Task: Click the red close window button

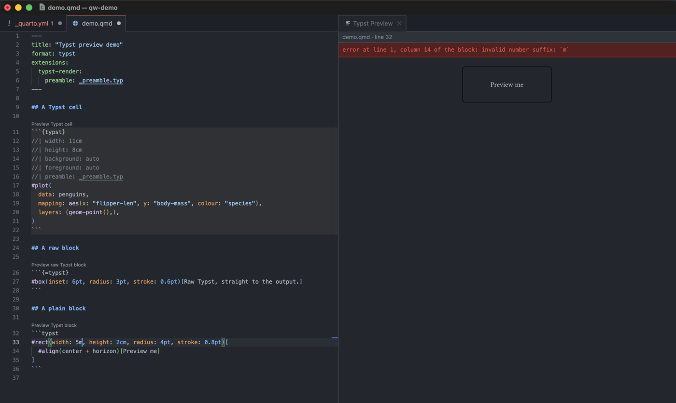Action: click(8, 7)
